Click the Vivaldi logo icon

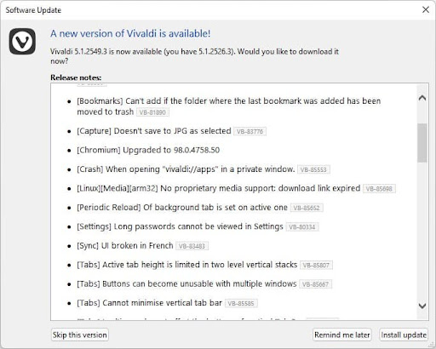[22, 41]
